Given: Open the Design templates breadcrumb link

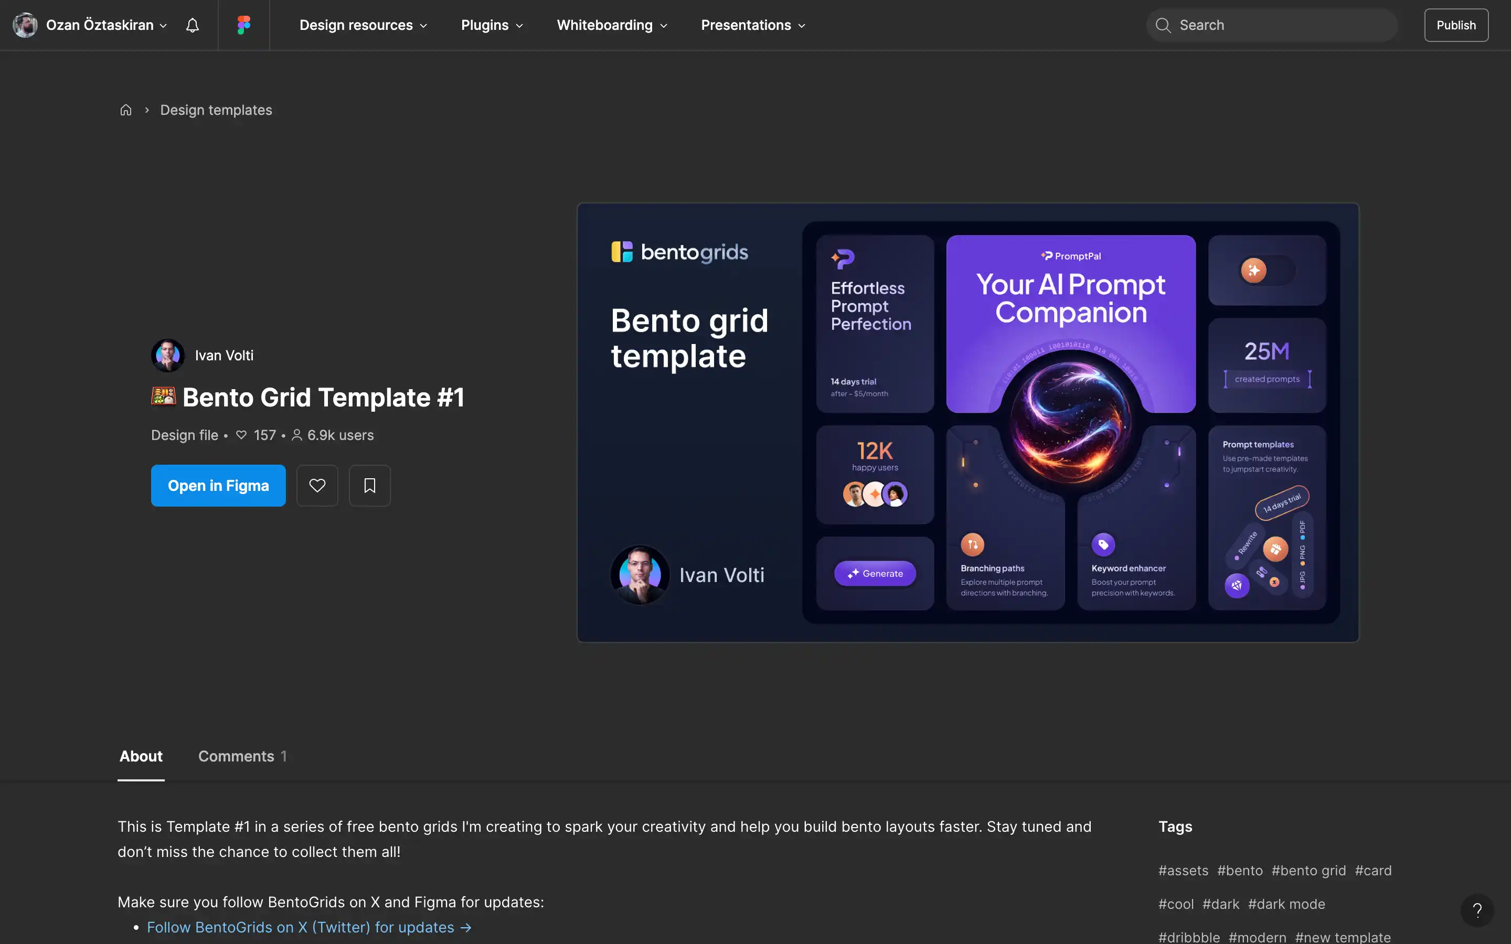Looking at the screenshot, I should (x=216, y=110).
